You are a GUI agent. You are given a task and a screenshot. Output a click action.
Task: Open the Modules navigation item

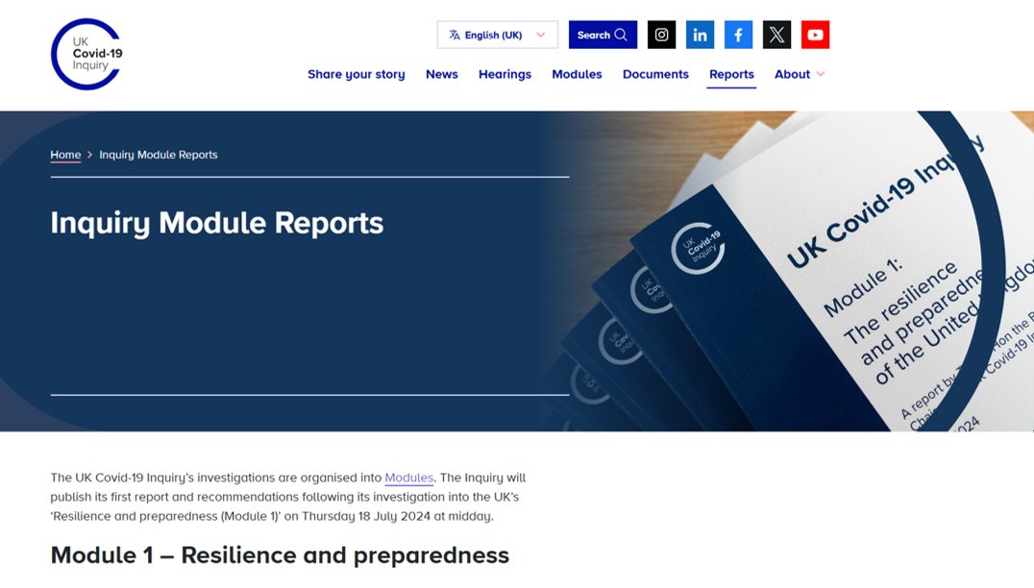577,75
